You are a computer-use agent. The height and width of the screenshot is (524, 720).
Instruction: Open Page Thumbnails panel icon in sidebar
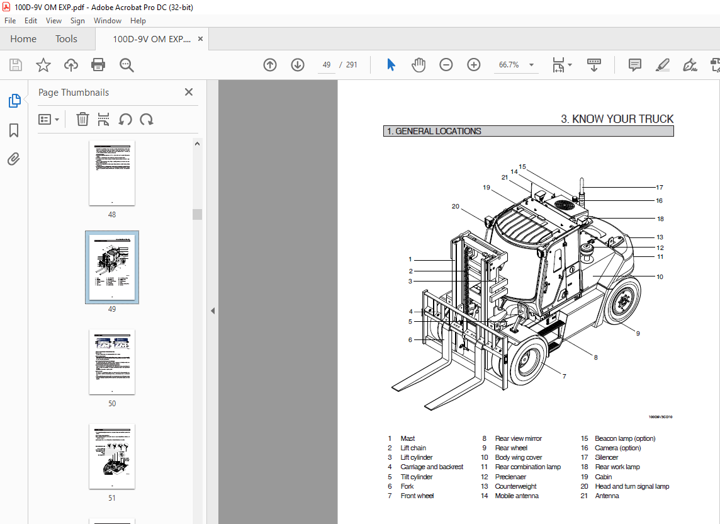(x=14, y=101)
